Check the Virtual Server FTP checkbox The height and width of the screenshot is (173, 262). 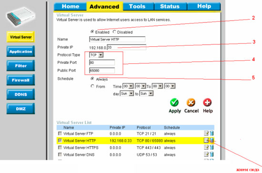click(60, 133)
